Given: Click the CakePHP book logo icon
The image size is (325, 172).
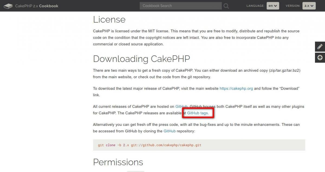Looking at the screenshot, I should pos(8,6).
